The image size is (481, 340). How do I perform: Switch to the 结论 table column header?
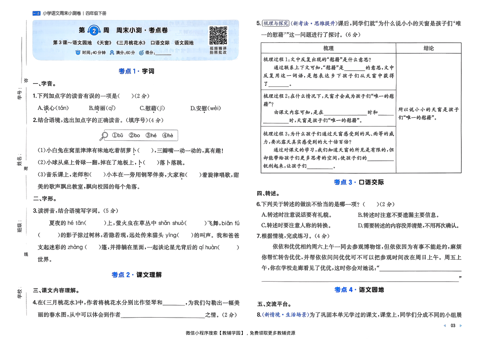pyautogui.click(x=429, y=48)
